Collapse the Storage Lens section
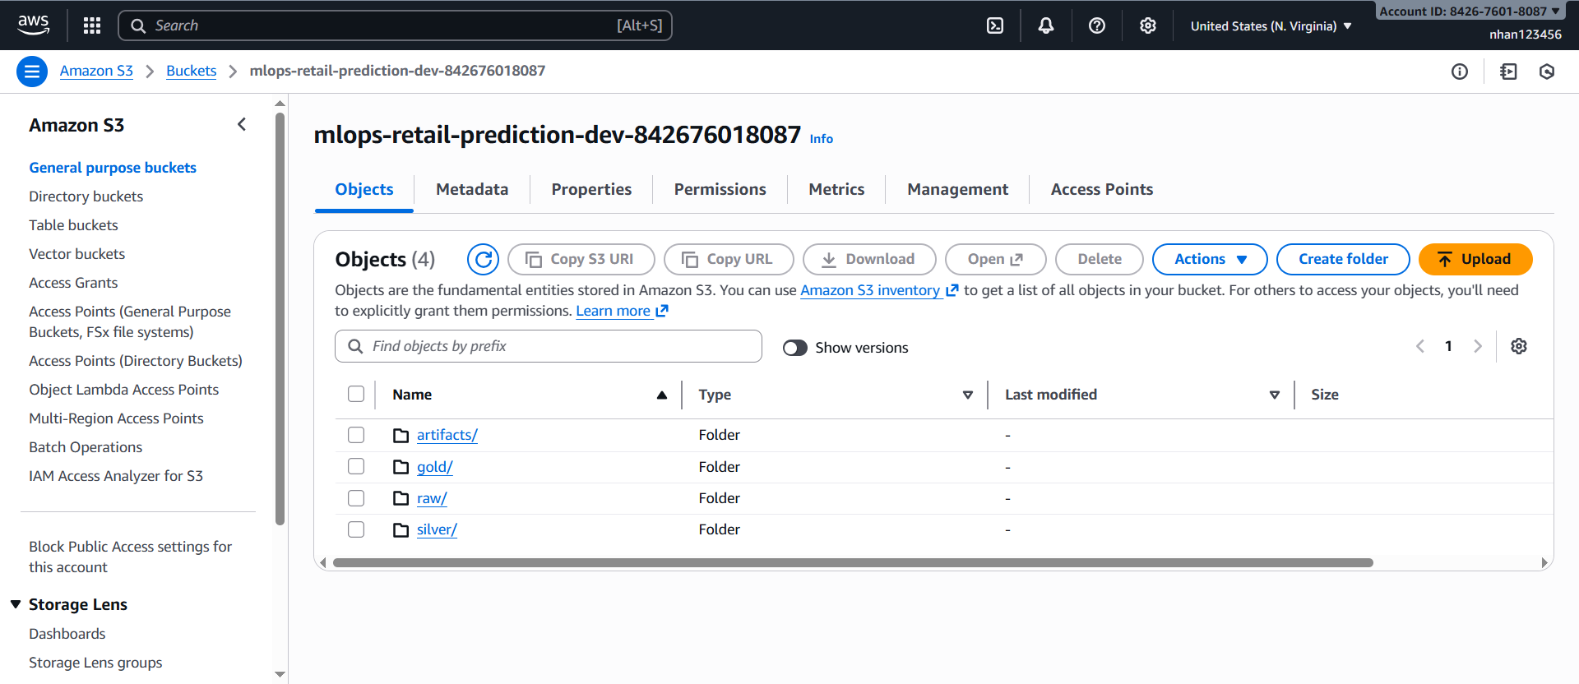 (16, 604)
